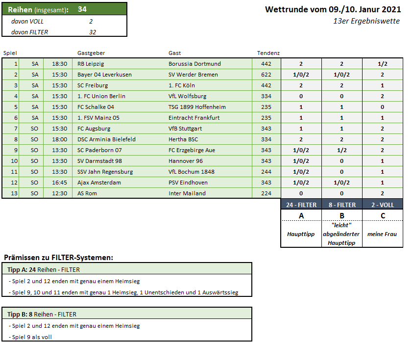Click the '24 - FILTER' column footer
Screen dimensions: 414x343
coord(301,205)
